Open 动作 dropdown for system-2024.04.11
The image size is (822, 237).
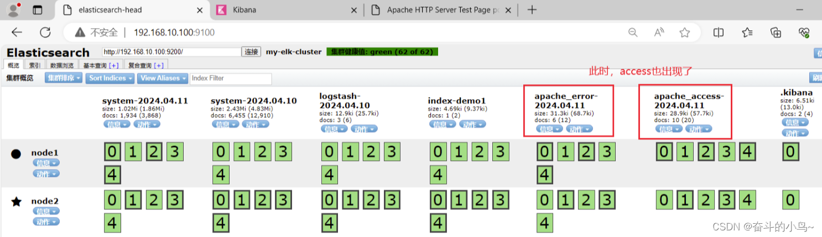(147, 125)
